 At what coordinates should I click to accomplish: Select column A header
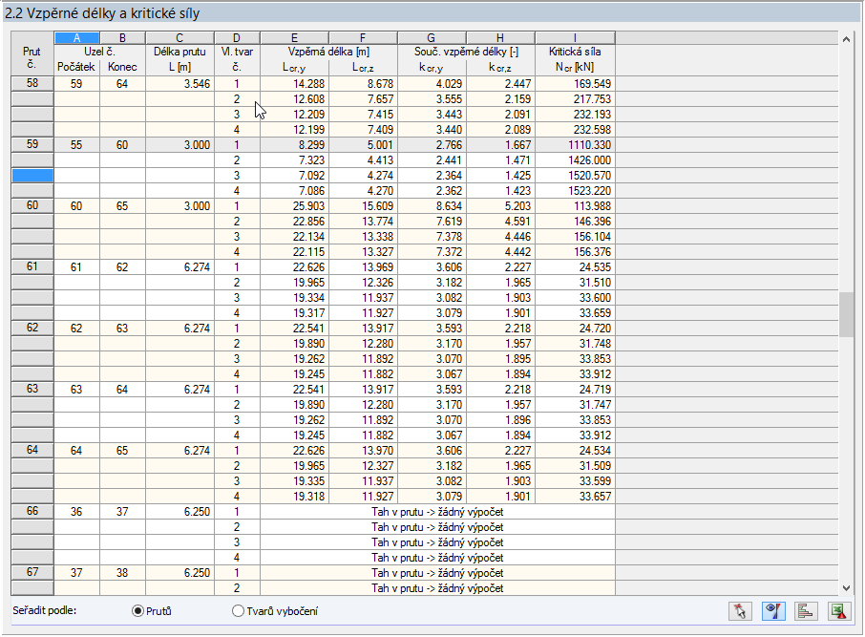tap(76, 37)
